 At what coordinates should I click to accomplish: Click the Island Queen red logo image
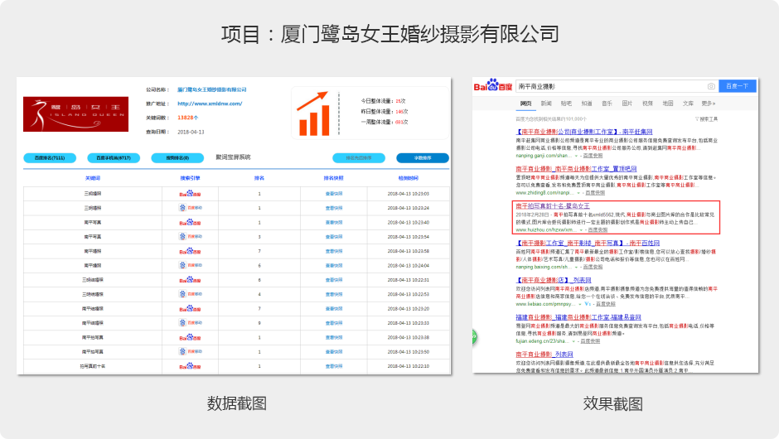tap(75, 114)
